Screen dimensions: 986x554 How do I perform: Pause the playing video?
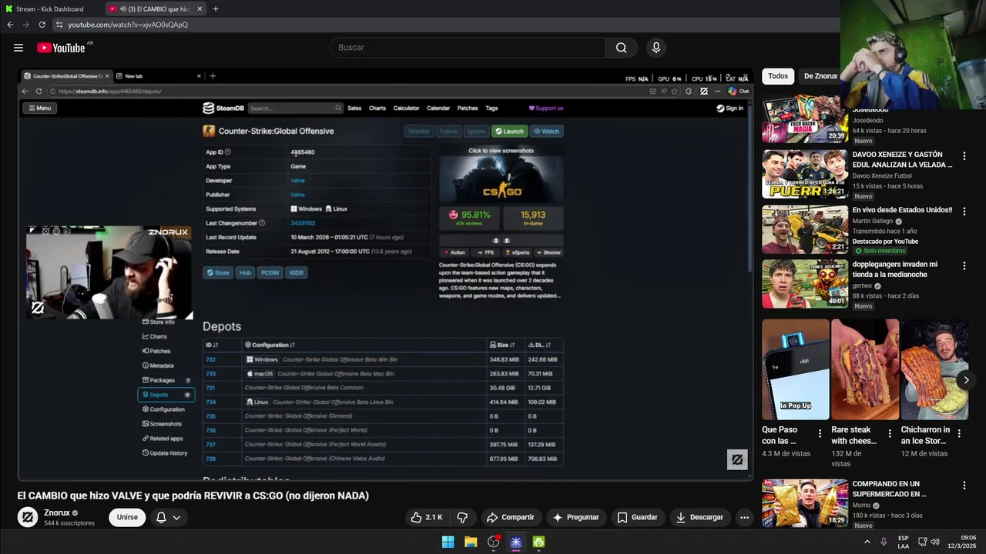pos(385,275)
